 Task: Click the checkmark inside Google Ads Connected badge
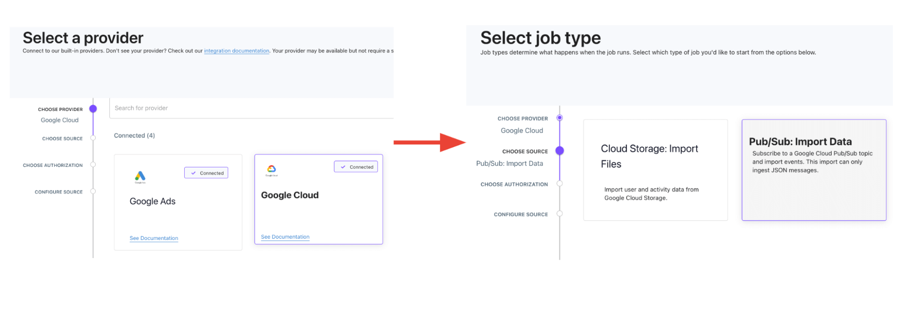click(x=194, y=173)
